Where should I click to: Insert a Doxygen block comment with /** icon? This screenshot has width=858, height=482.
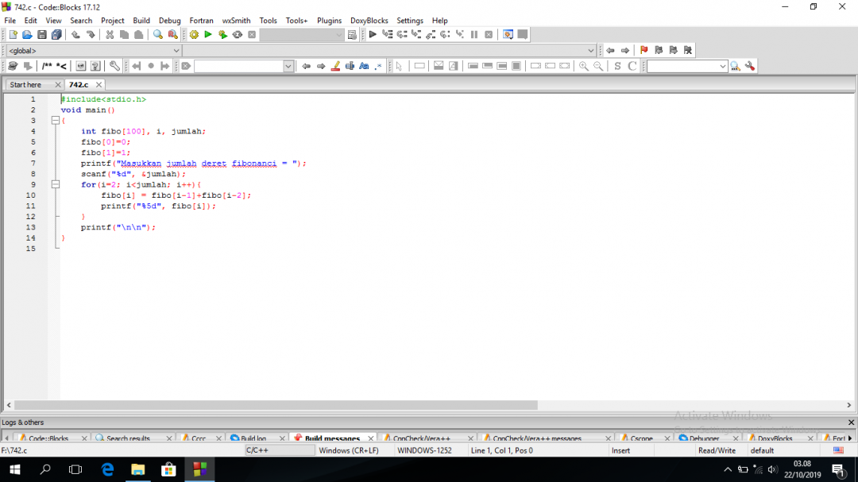(x=47, y=66)
